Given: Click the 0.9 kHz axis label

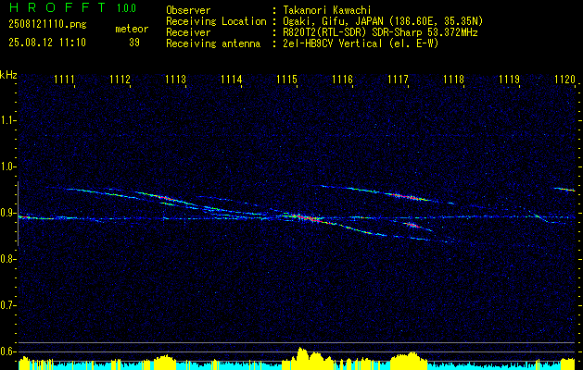Looking at the screenshot, I should (x=7, y=213).
